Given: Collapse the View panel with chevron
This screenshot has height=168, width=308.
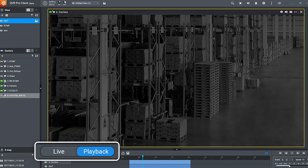Looking at the screenshot, I should pyautogui.click(x=37, y=10).
